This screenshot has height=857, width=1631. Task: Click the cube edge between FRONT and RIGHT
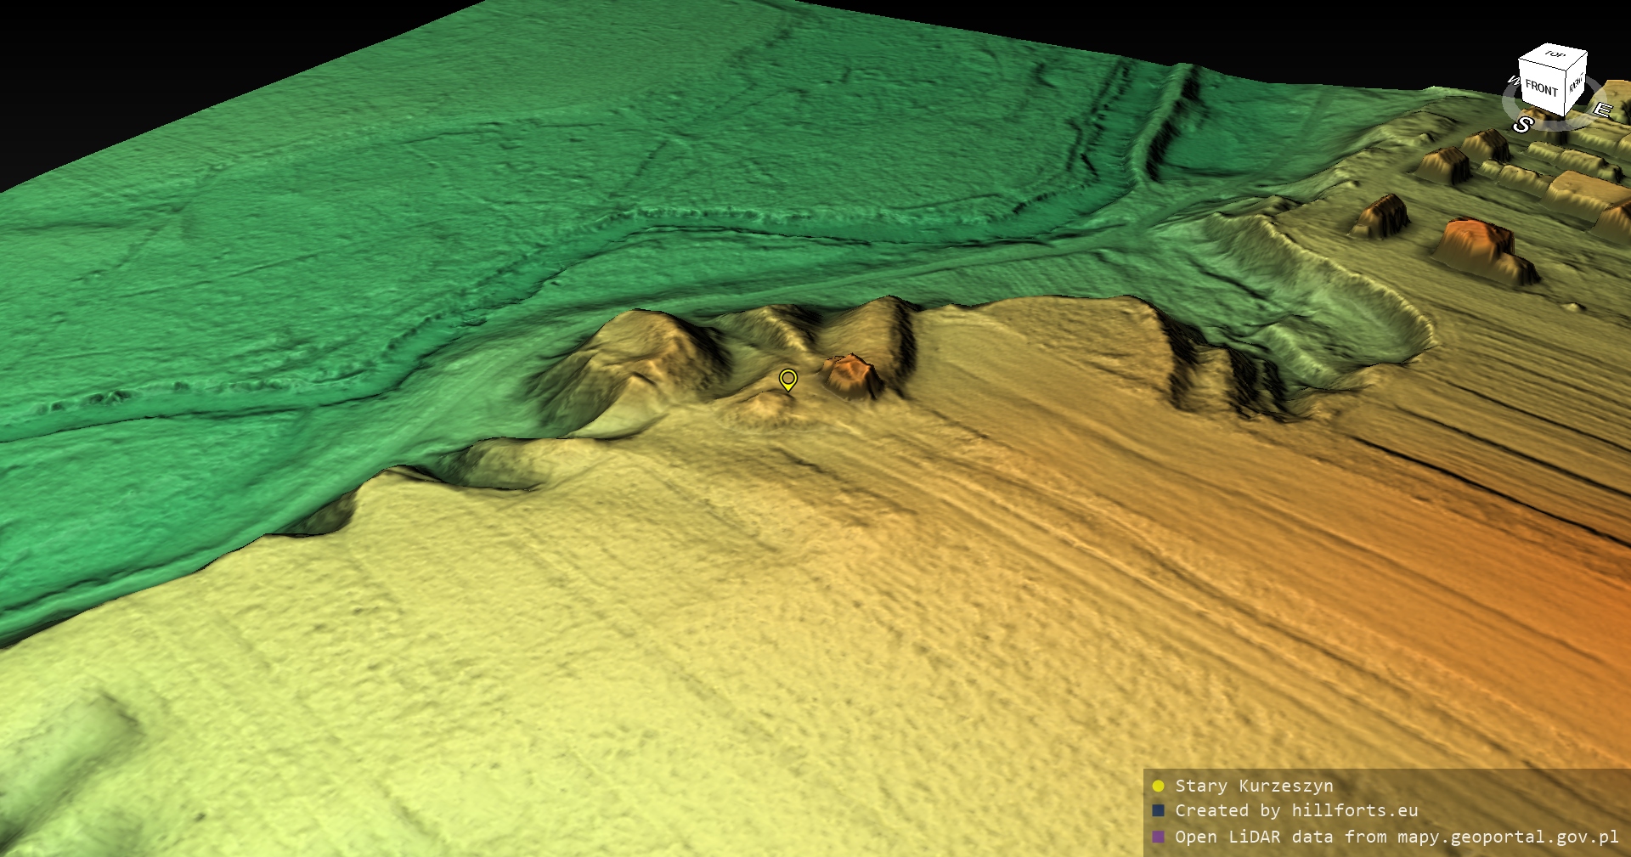click(1566, 89)
